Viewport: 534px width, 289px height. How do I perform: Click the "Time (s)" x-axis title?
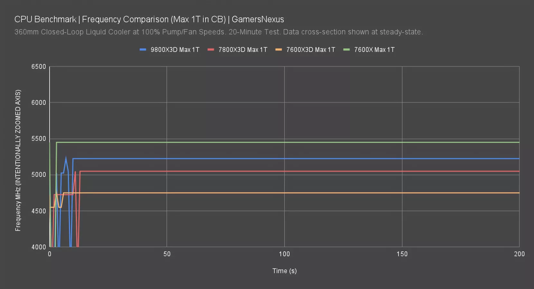(x=284, y=271)
